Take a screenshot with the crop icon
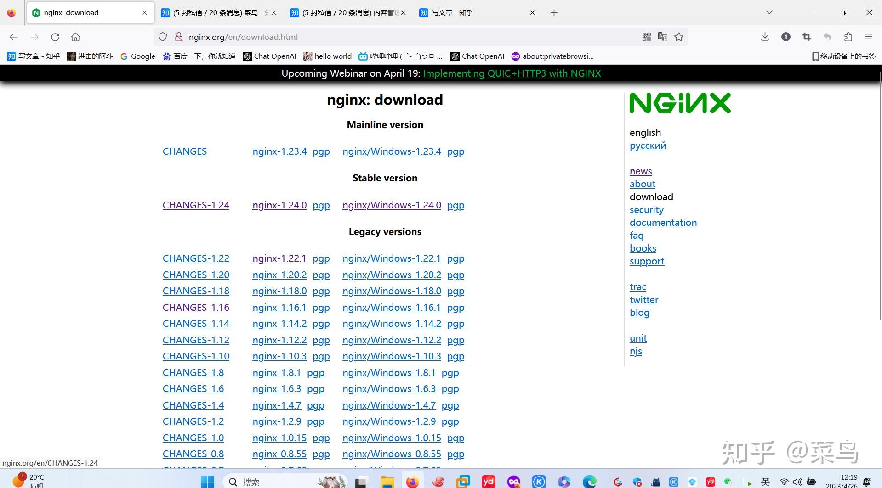The image size is (882, 488). click(807, 37)
